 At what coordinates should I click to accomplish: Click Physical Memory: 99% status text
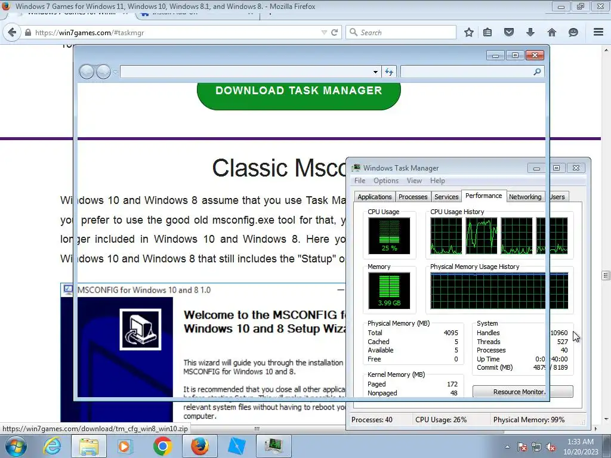[x=529, y=420]
